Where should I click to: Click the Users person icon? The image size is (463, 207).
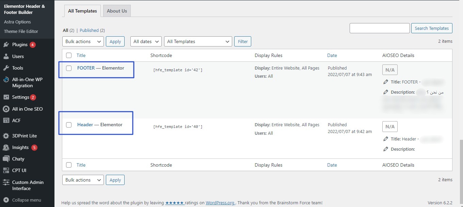click(6, 56)
